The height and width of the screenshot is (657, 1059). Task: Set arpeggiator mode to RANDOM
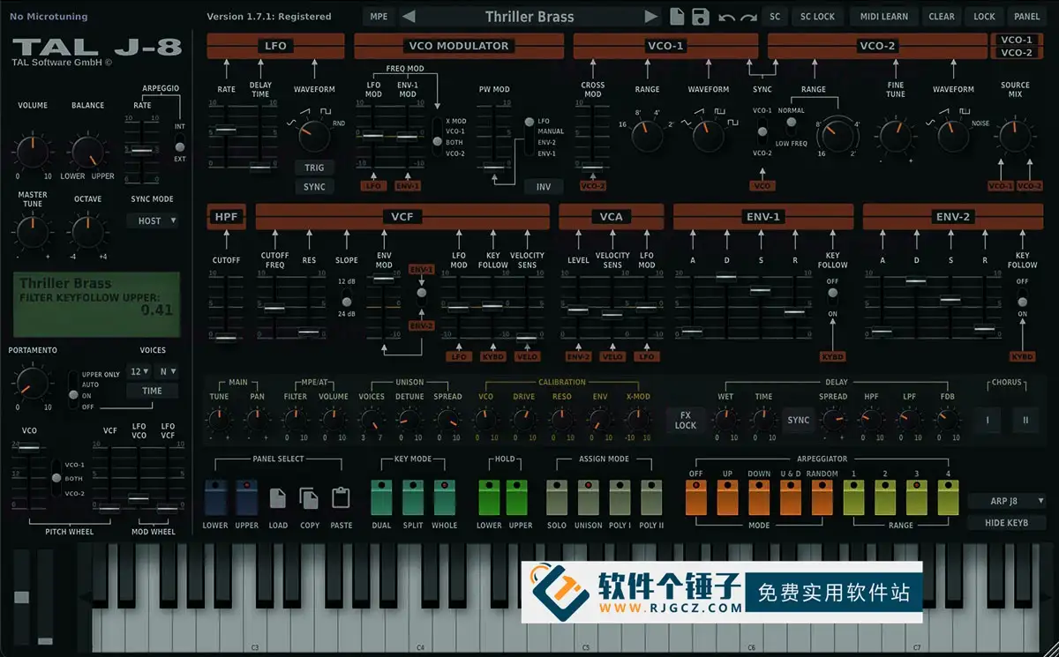tap(822, 498)
